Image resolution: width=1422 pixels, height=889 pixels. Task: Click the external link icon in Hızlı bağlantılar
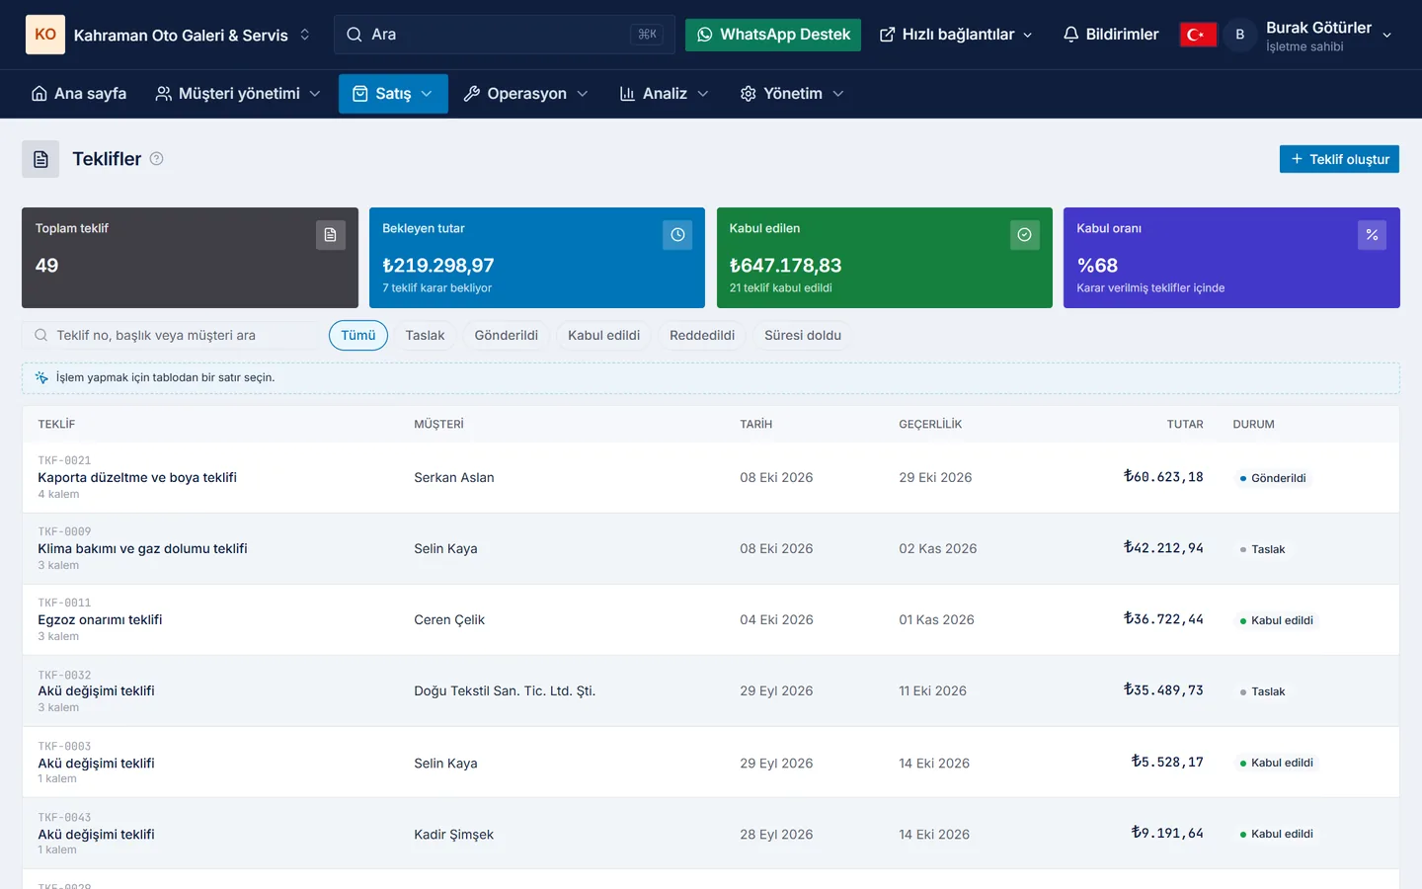887,35
